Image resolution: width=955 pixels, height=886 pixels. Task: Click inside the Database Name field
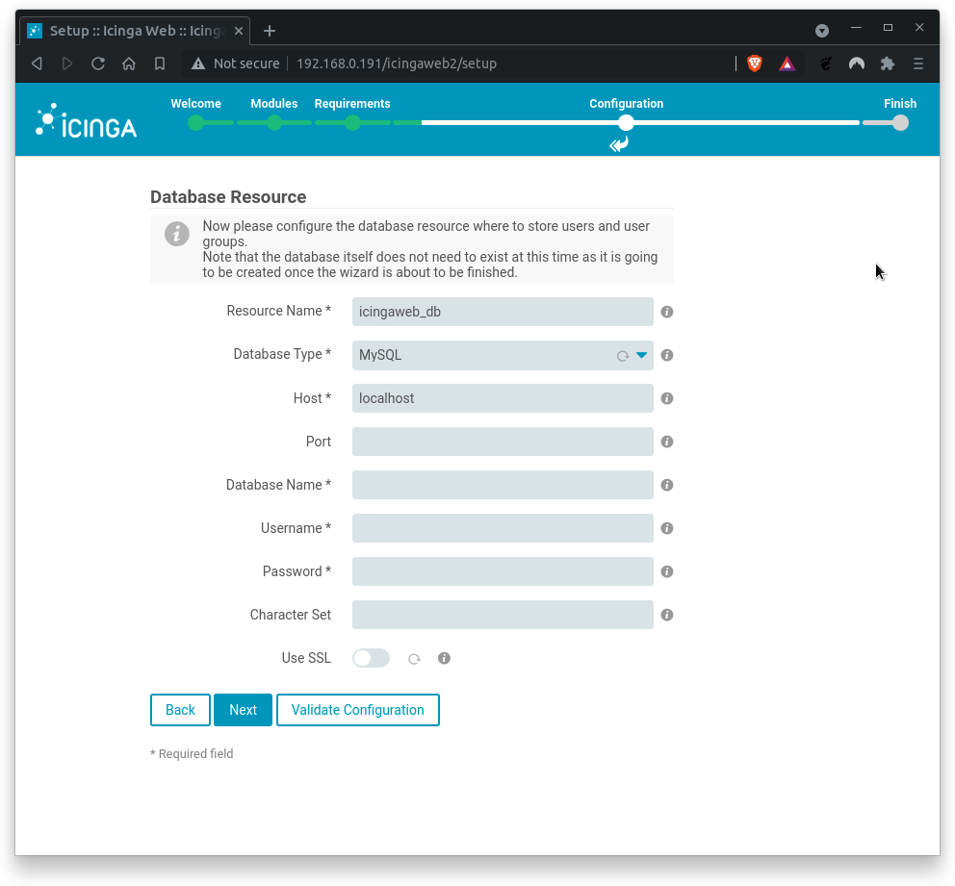point(502,485)
